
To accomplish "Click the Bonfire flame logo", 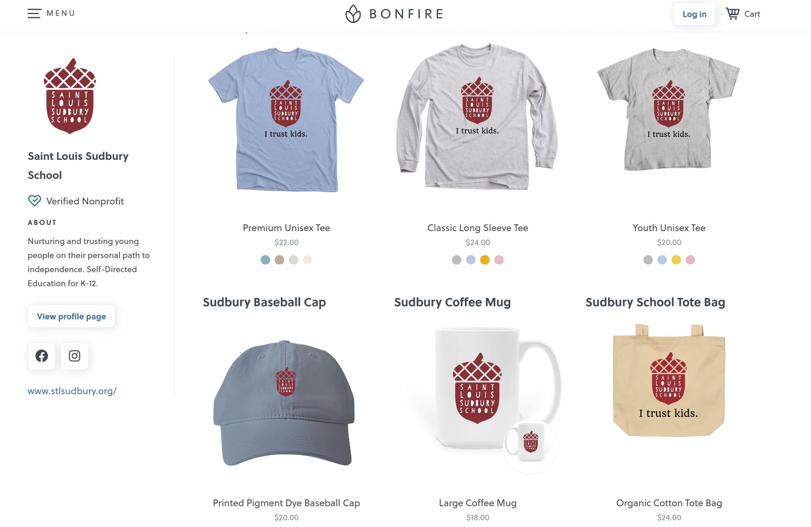I will (x=353, y=14).
